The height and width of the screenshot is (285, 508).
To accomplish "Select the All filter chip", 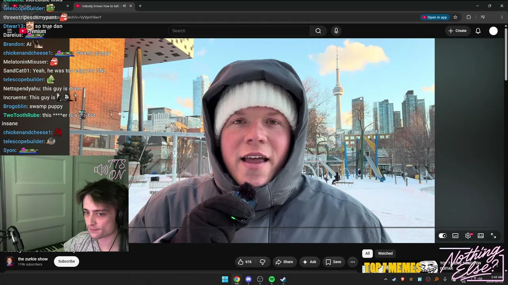I will (x=368, y=253).
